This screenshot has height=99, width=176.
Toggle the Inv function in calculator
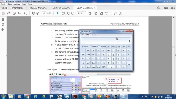[88, 51]
